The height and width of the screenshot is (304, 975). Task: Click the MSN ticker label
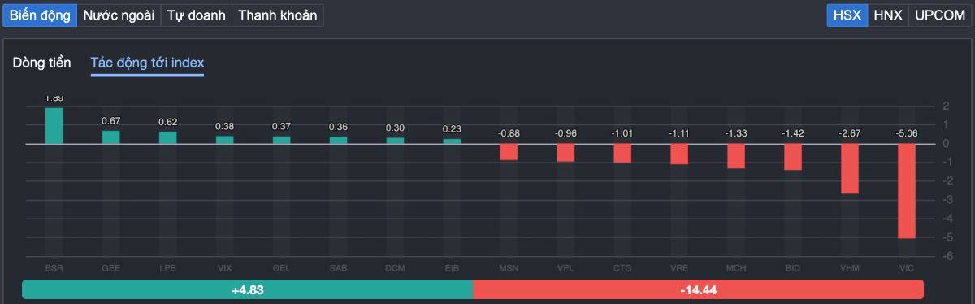click(x=509, y=267)
